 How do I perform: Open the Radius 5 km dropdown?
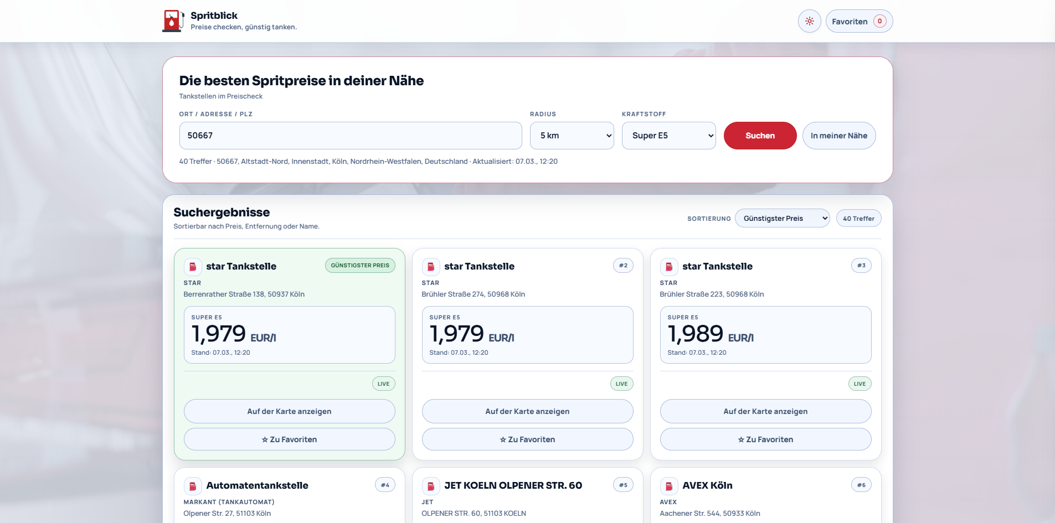[x=572, y=136]
